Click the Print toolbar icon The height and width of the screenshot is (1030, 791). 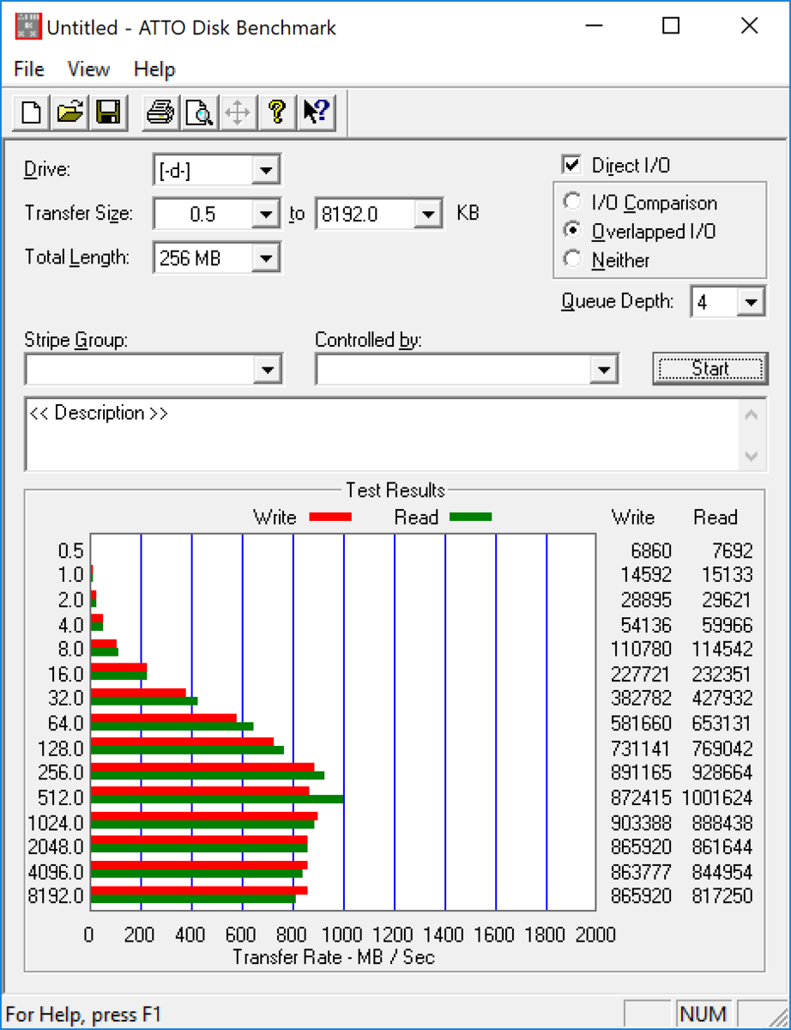click(161, 112)
